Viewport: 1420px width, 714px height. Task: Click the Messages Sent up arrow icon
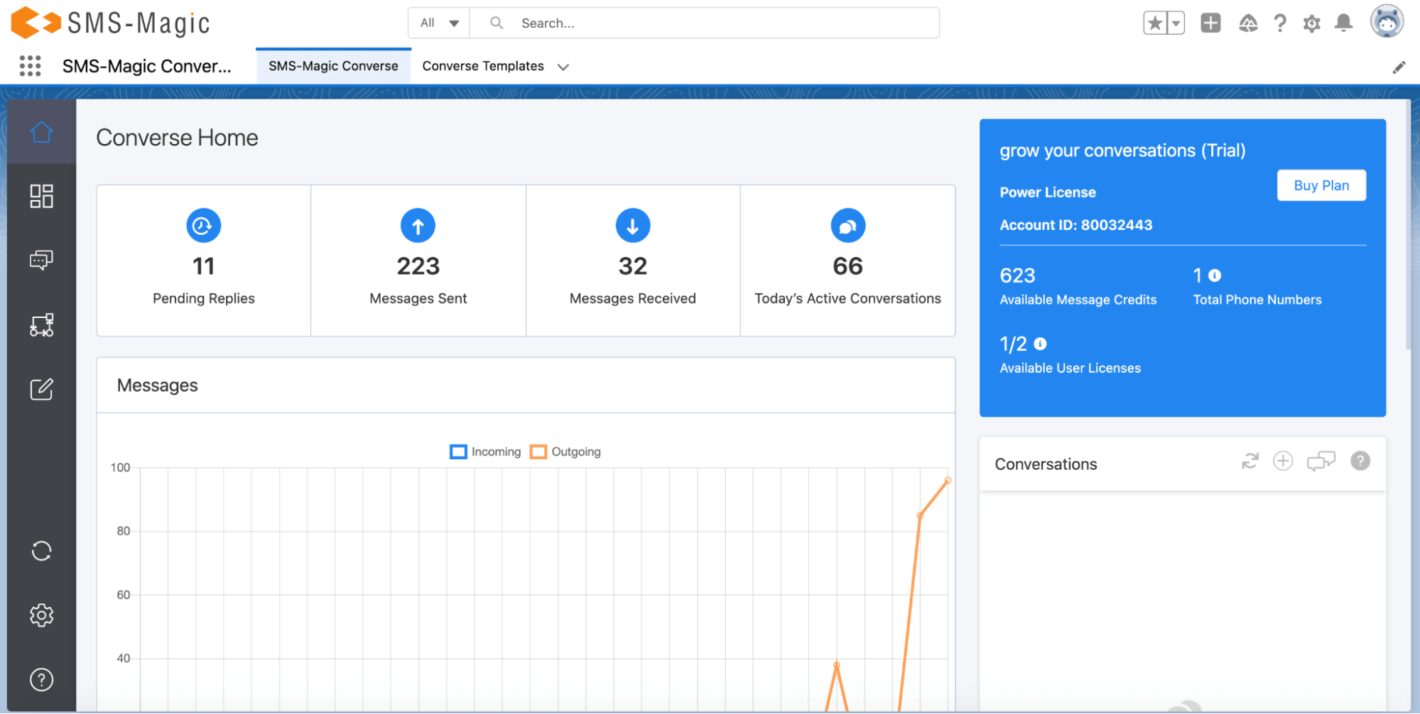(418, 226)
